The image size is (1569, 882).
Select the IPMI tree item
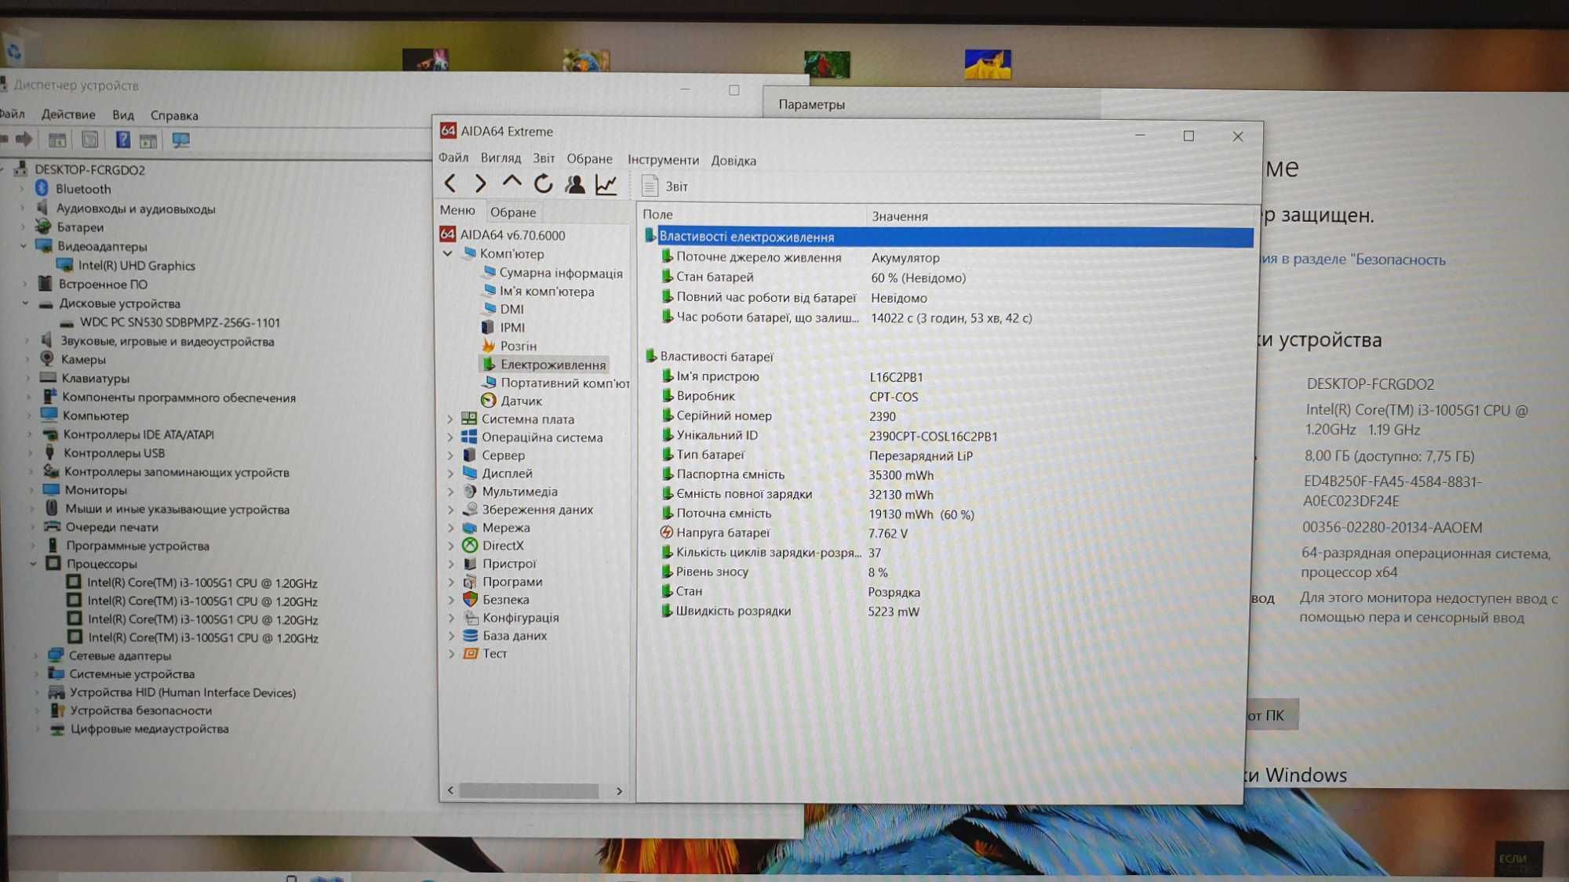point(512,328)
